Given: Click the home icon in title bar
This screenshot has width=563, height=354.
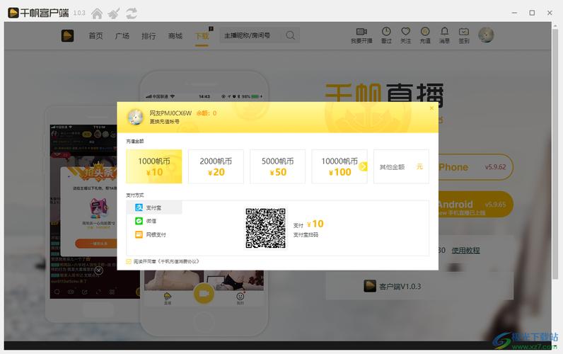Looking at the screenshot, I should pos(97,13).
